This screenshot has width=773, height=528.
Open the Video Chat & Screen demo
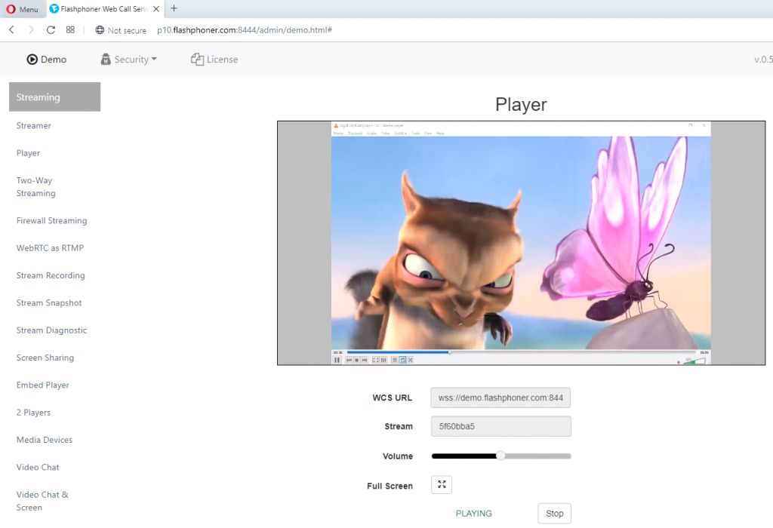[x=42, y=501]
